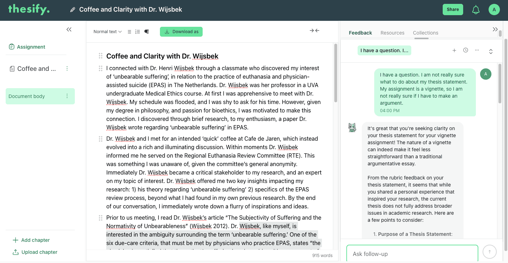This screenshot has height=263, width=508.
Task: Click the pencil edit title icon
Action: [x=73, y=10]
